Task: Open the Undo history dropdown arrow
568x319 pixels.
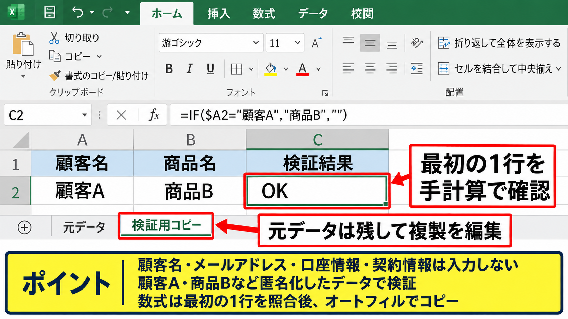Action: pos(92,13)
